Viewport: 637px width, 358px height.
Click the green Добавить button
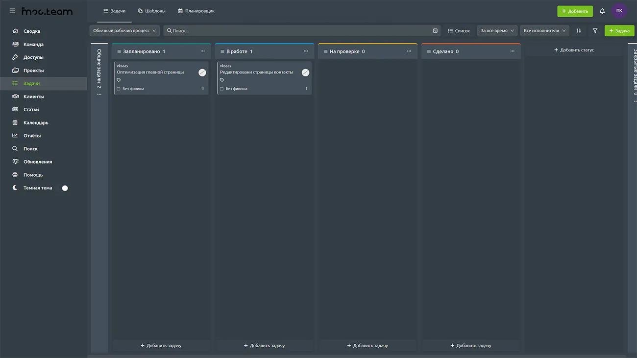(574, 11)
